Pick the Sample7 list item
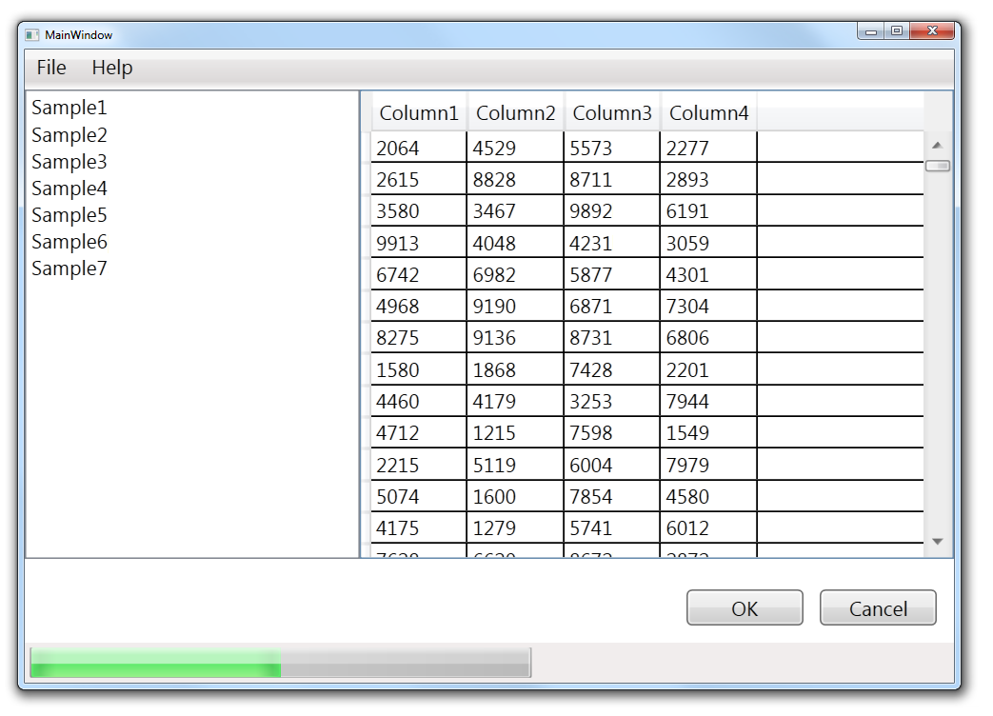Viewport: 993px width, 716px height. point(70,268)
